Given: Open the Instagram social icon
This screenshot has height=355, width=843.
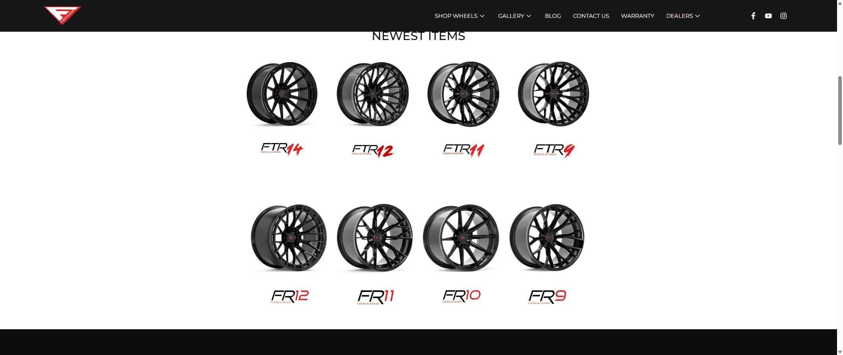Looking at the screenshot, I should click(783, 16).
